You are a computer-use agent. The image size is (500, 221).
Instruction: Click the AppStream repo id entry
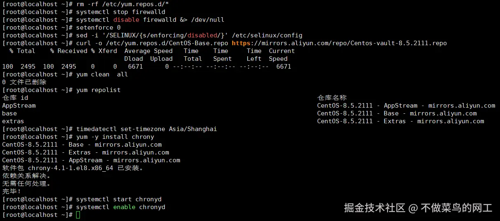19,106
